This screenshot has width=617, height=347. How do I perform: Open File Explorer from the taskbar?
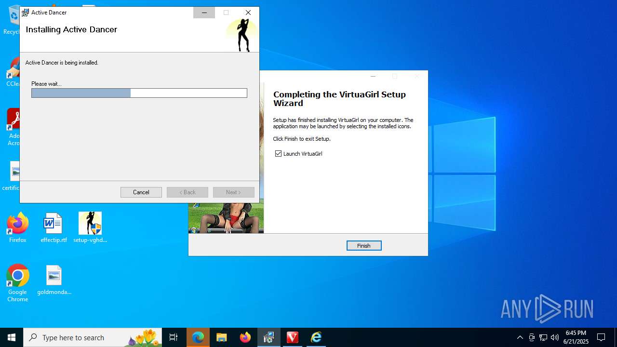(x=222, y=337)
